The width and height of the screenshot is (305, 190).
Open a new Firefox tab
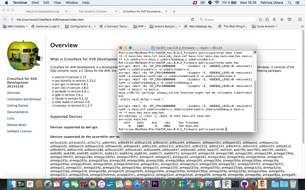click(x=174, y=11)
